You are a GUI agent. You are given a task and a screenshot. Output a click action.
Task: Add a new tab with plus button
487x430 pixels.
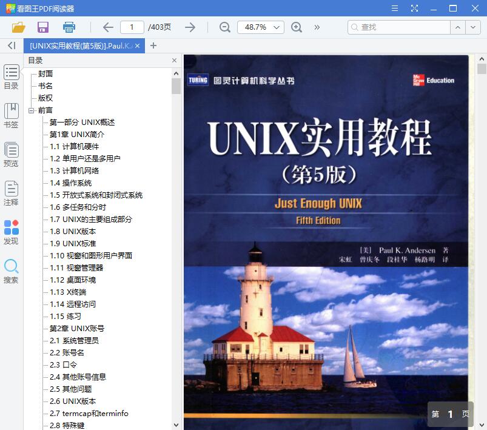click(153, 45)
